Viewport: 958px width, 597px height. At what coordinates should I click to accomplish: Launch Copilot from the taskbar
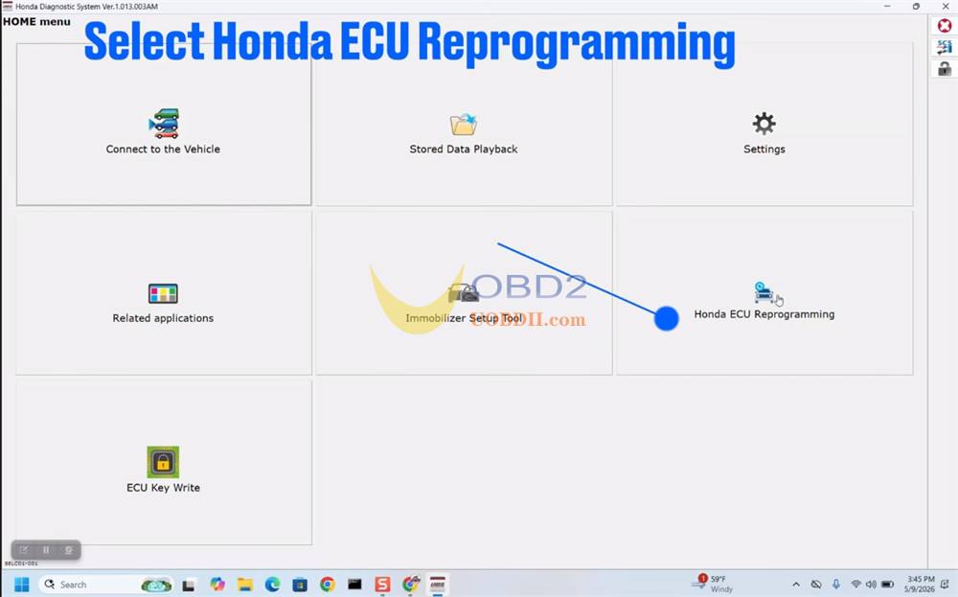(x=217, y=585)
